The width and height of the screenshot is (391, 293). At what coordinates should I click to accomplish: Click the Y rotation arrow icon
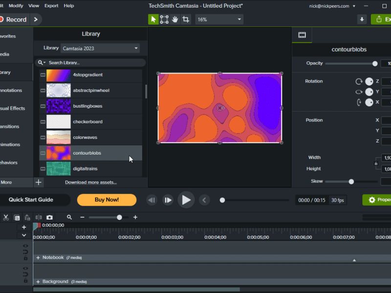[x=359, y=92]
